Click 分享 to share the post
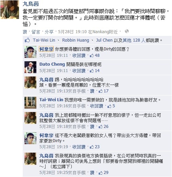Screen dimensions: 172x177 (x=49, y=32)
